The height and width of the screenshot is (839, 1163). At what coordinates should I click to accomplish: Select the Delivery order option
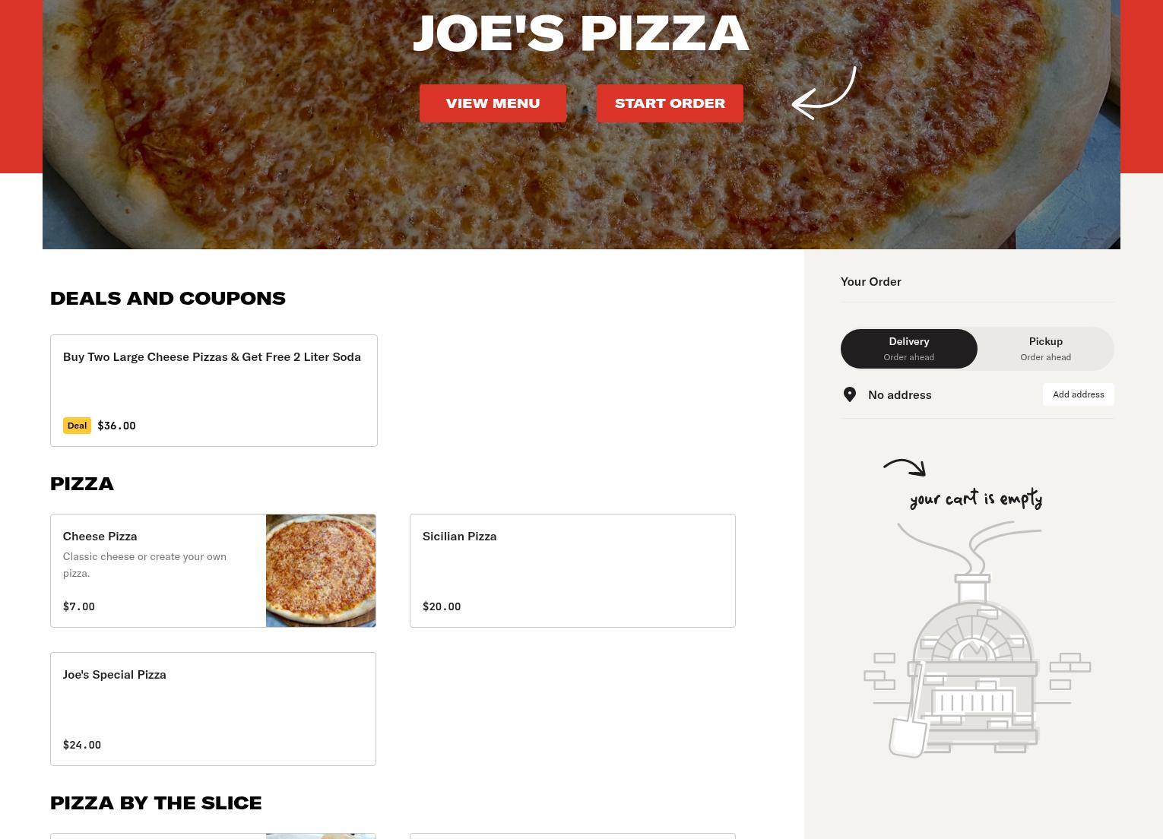pos(909,349)
